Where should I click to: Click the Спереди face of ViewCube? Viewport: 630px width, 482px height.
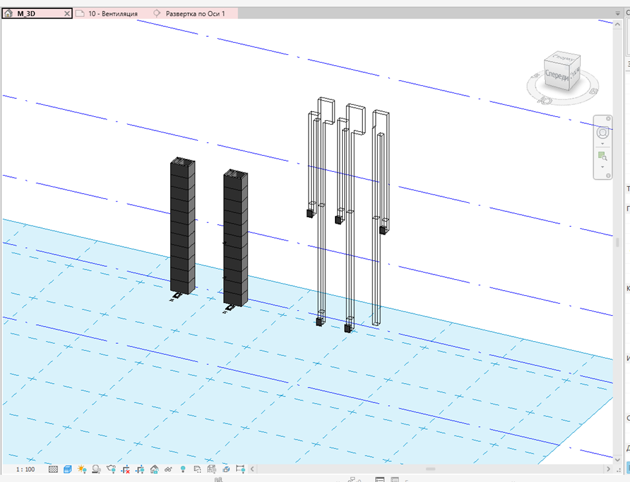click(x=557, y=75)
